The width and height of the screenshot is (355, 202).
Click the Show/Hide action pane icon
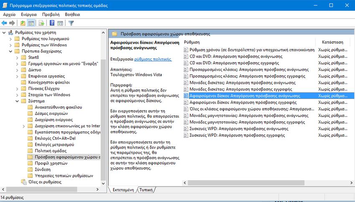[61, 23]
